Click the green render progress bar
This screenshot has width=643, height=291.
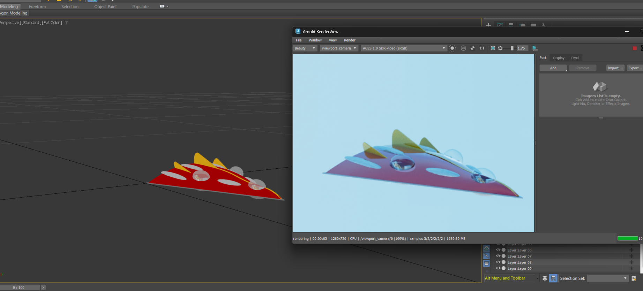tap(628, 238)
